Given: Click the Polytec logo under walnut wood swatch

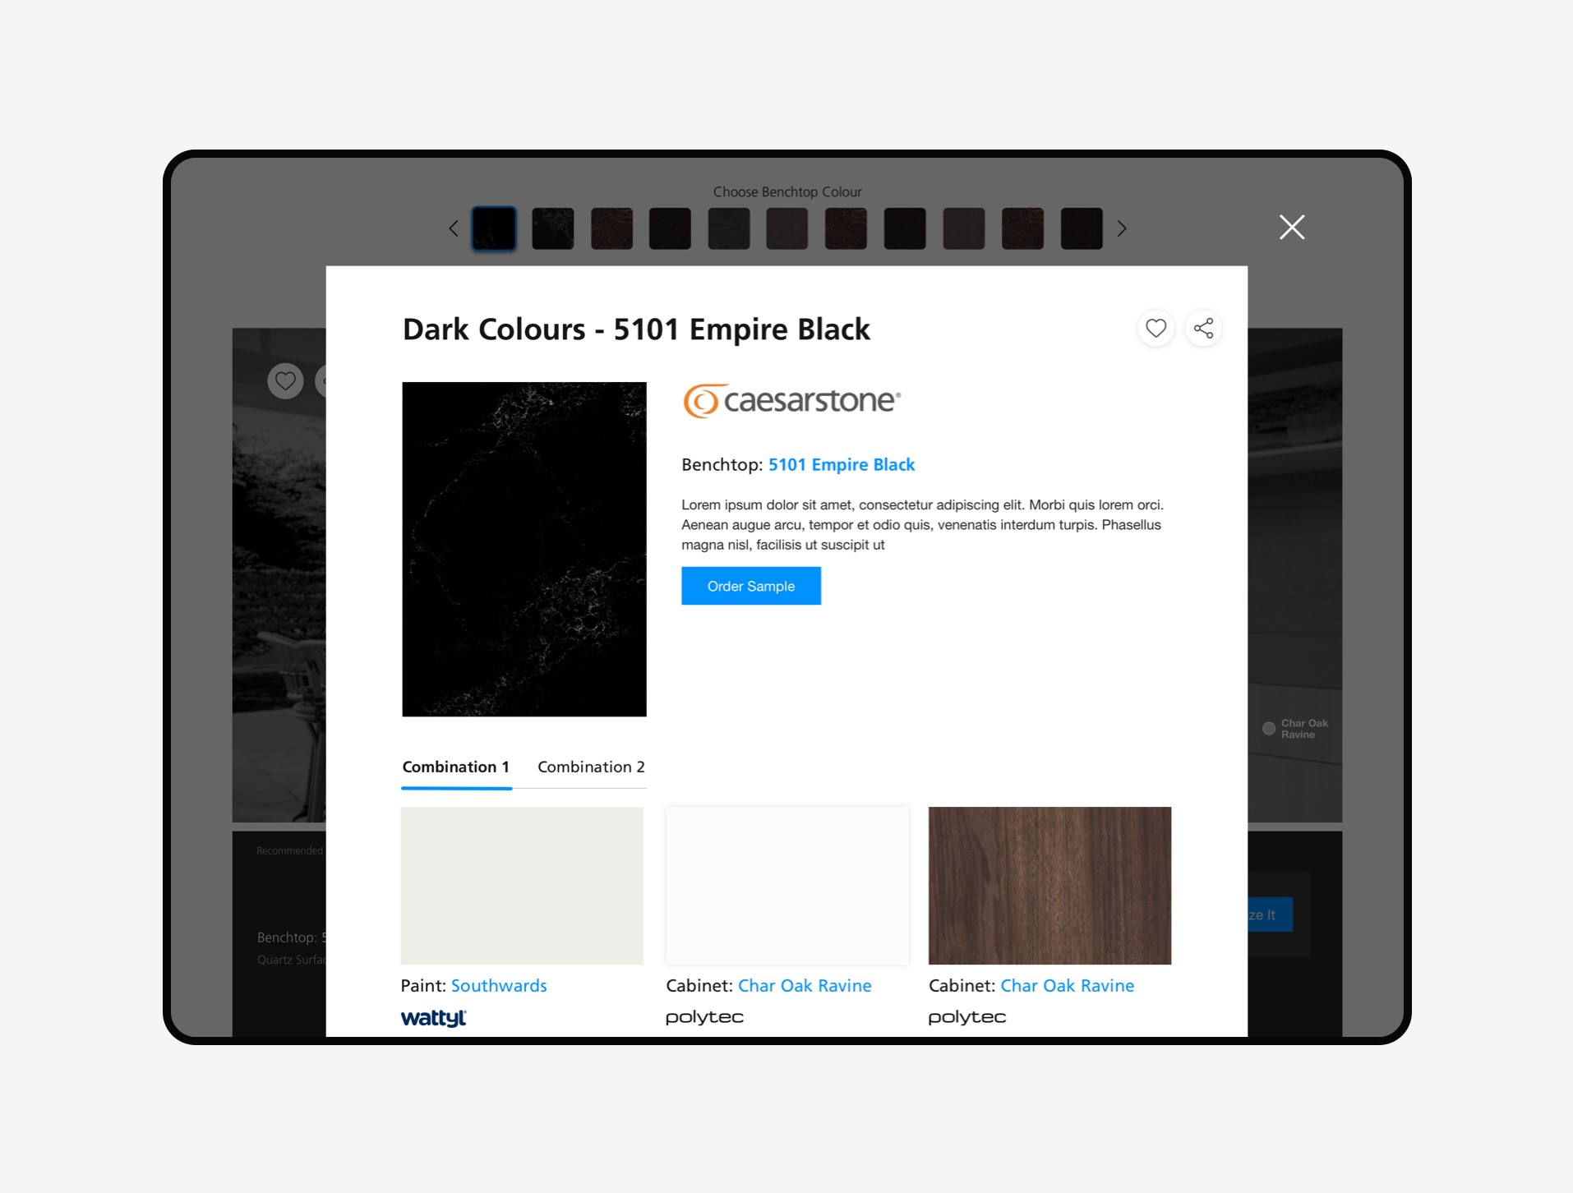Looking at the screenshot, I should [966, 1017].
